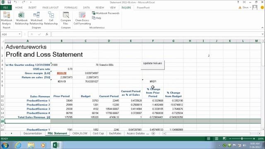Switch to the DATA ribbon tab
The image size is (265, 149).
click(x=87, y=7)
